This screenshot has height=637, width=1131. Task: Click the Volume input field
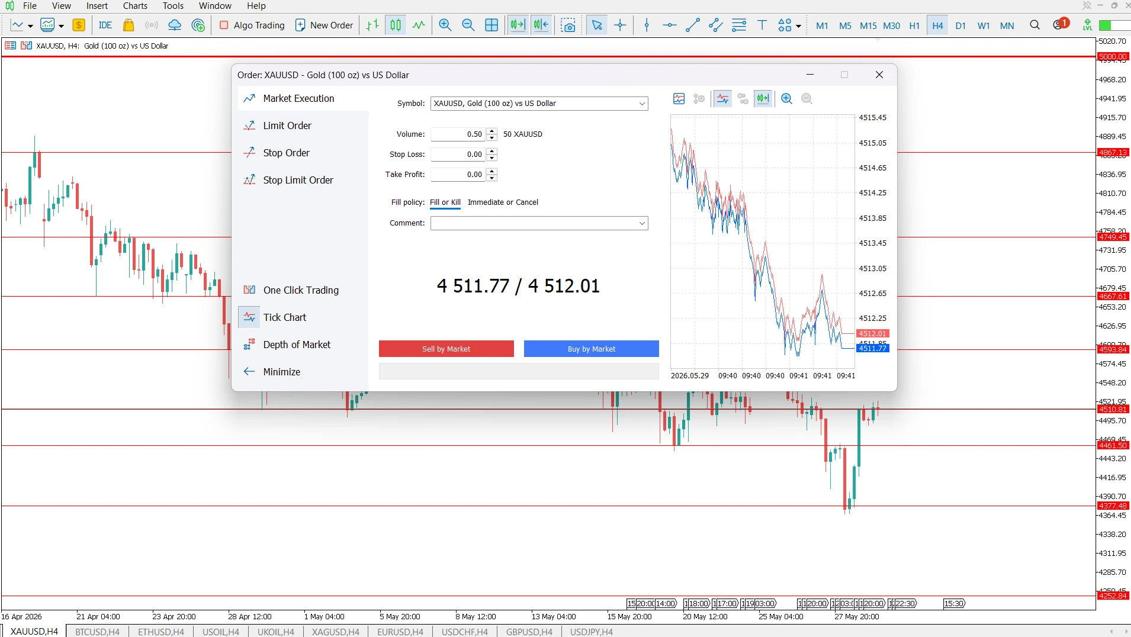coord(458,134)
